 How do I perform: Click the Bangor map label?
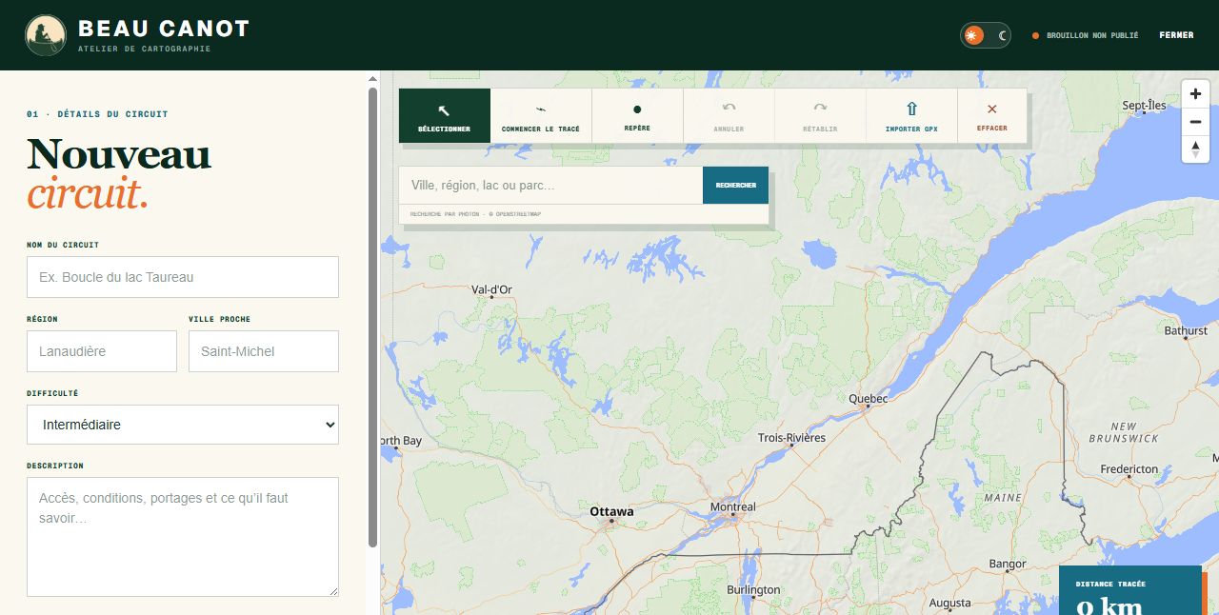[1008, 565]
